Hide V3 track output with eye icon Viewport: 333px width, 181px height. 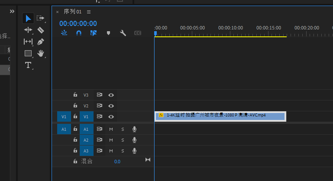(x=111, y=95)
